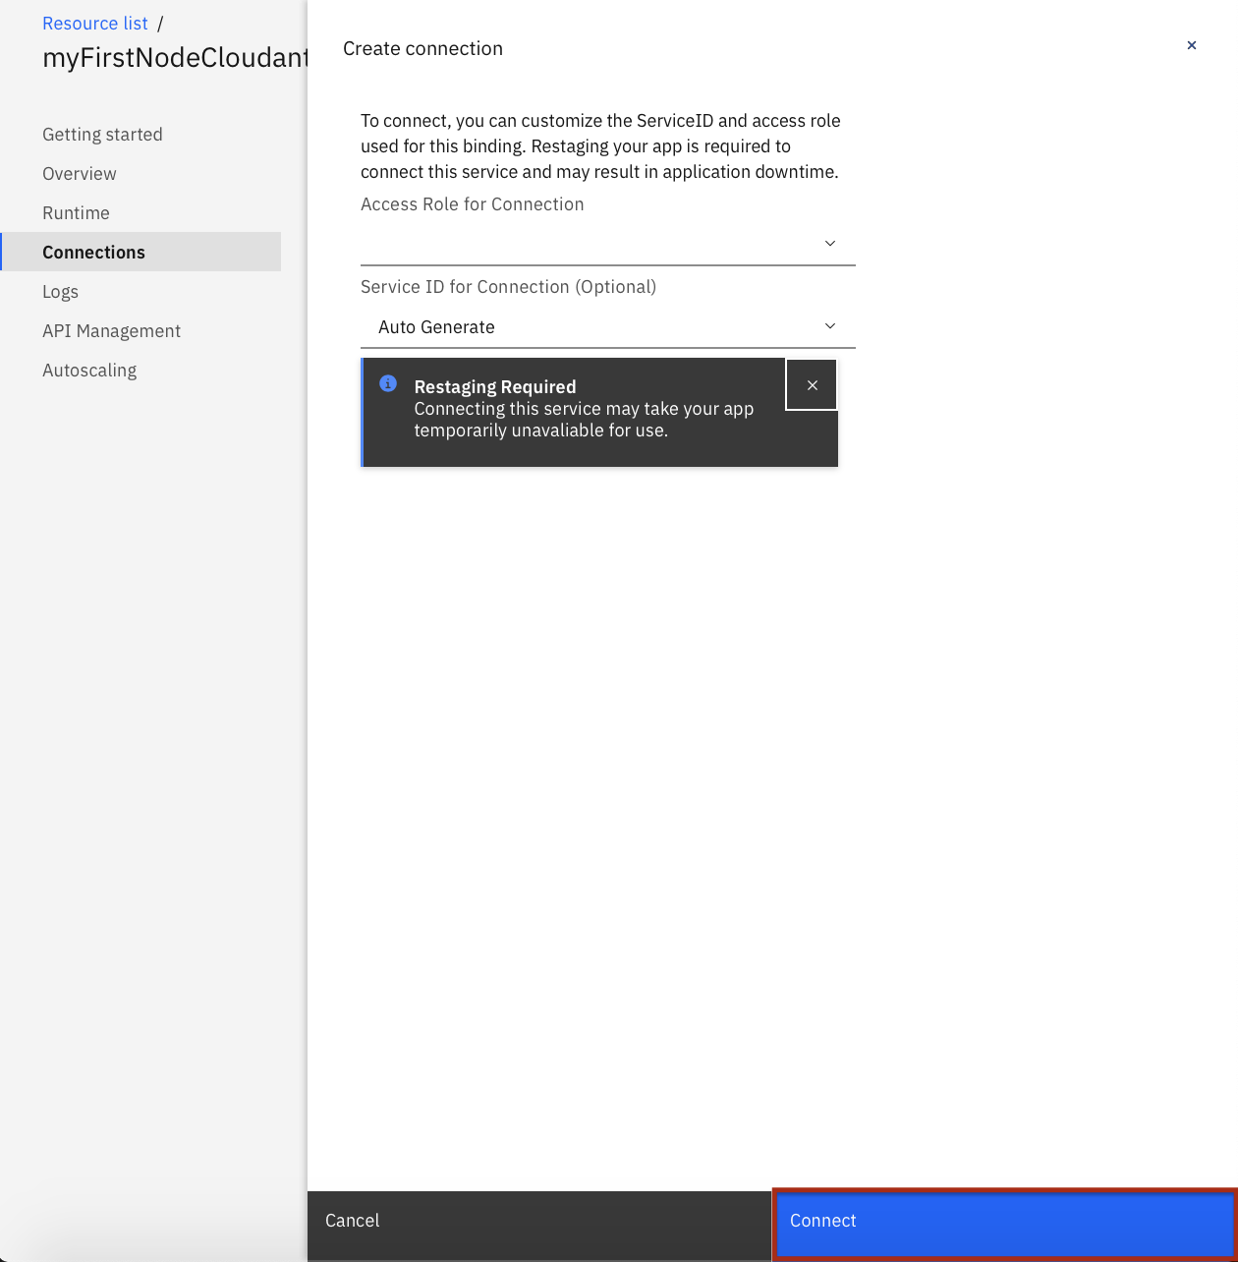Viewport: 1238px width, 1262px height.
Task: Close the Create connection panel
Action: (x=1192, y=45)
